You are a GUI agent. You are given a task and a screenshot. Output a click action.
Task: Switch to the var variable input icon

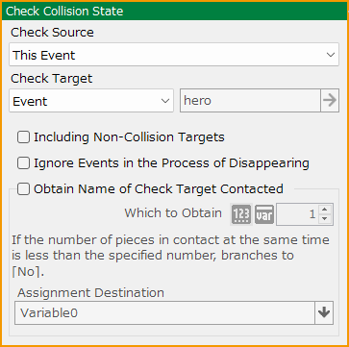264,214
